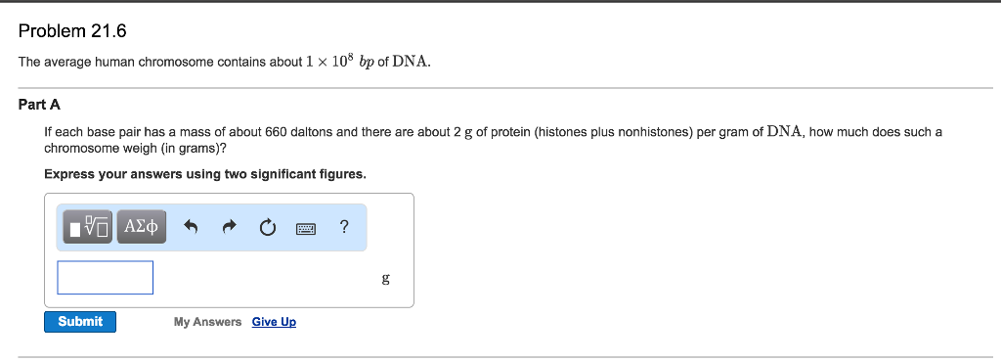Click inside the answer input box
The image size is (1001, 362).
(106, 278)
